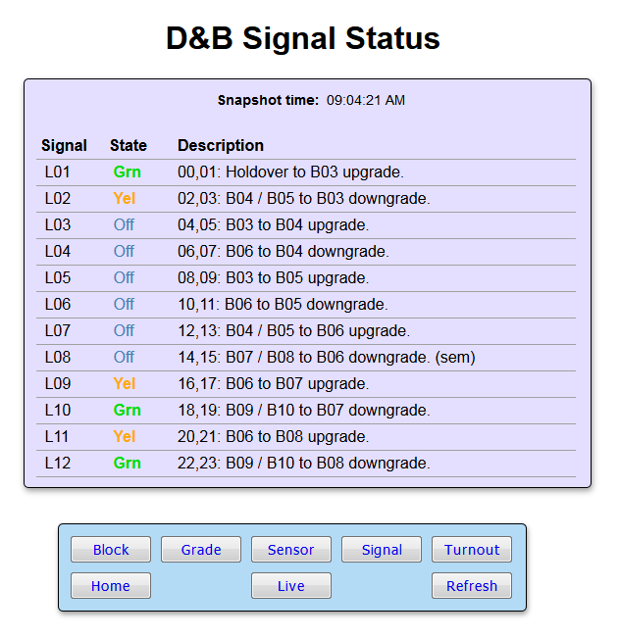The width and height of the screenshot is (619, 638).
Task: Click description '08,09: B03 to B05 upgrade.'
Action: (x=274, y=278)
